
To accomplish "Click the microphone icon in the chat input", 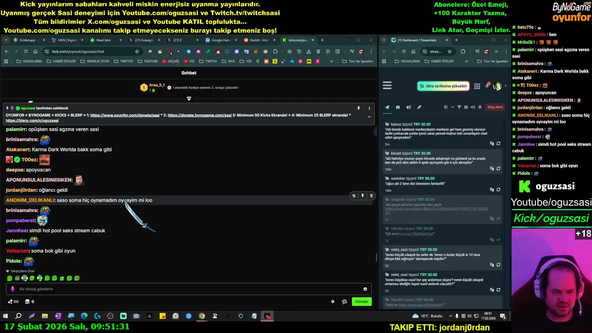I will tap(12, 289).
